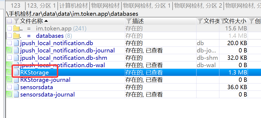Select the databases (8) folder row

point(54,36)
